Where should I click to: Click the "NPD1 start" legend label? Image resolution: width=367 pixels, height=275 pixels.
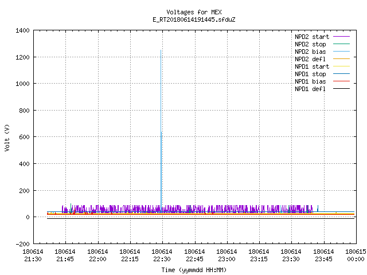pos(312,66)
